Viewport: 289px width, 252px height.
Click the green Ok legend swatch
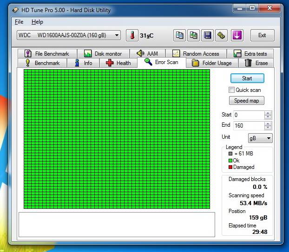click(x=230, y=161)
